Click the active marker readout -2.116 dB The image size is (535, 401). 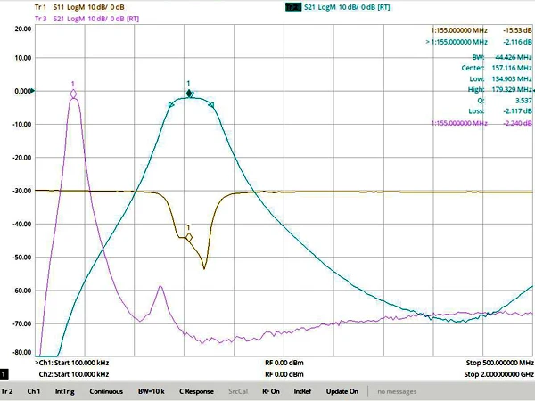pos(479,42)
